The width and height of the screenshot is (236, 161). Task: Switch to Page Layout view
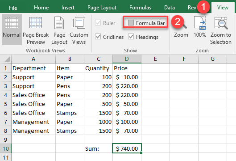coord(59,30)
